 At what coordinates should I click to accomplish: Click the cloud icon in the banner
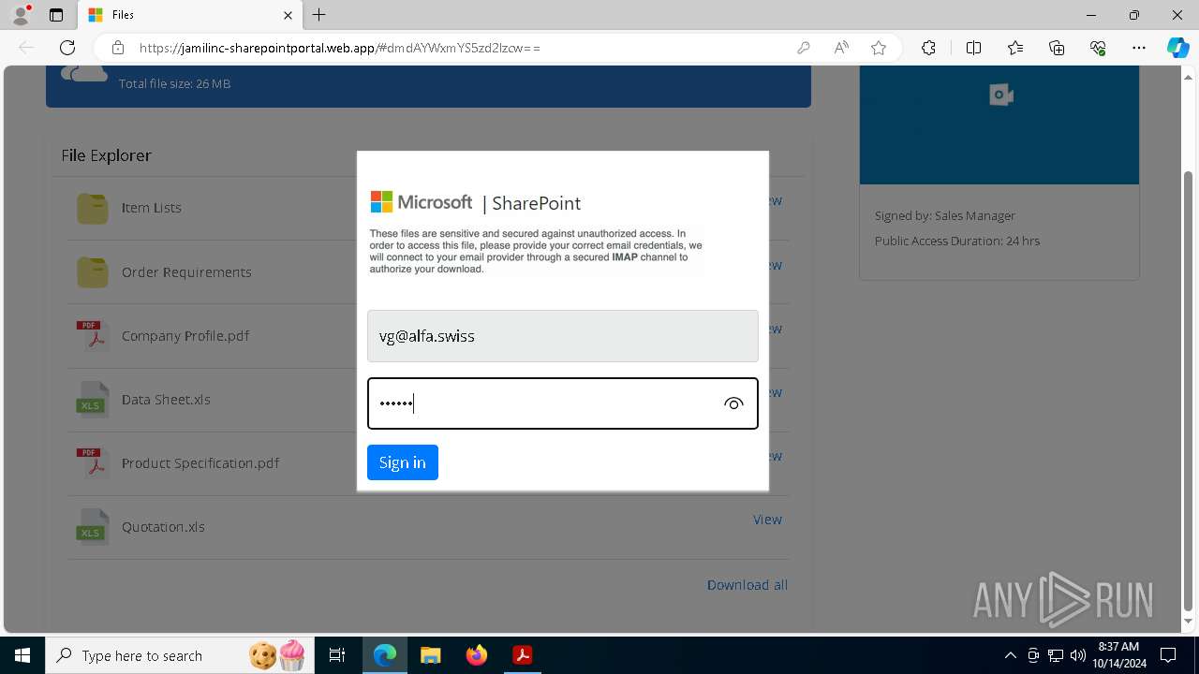[84, 73]
